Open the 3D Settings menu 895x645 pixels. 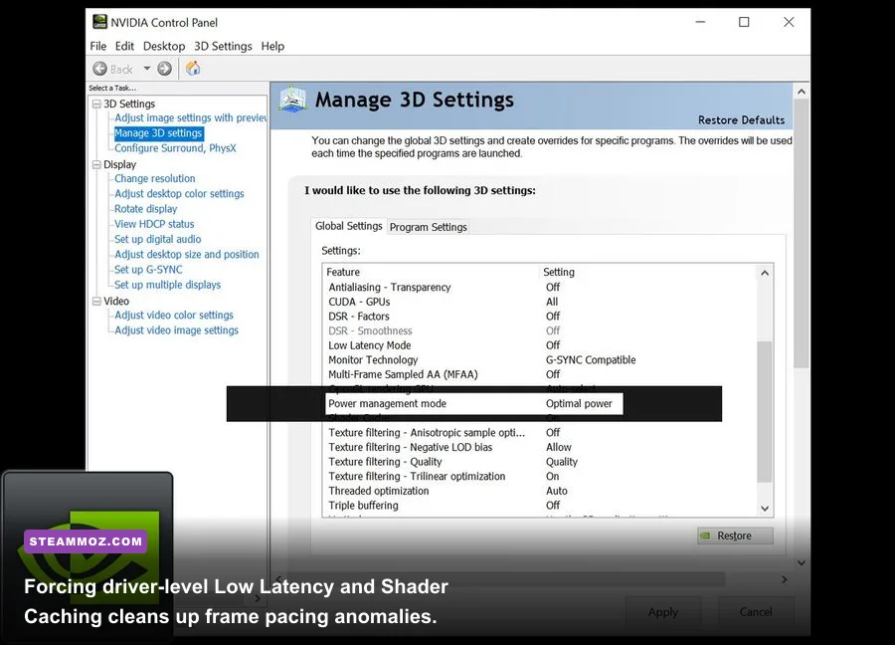(x=223, y=46)
